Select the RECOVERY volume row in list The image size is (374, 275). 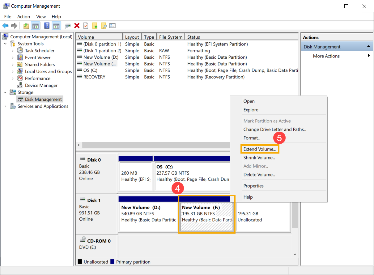tap(94, 77)
